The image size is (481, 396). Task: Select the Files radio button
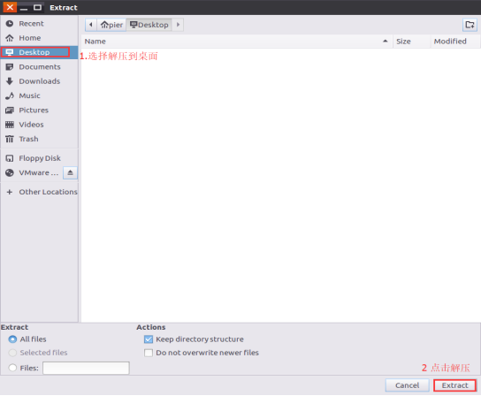[12, 368]
